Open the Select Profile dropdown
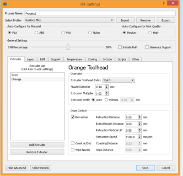The image size is (183, 176). click(70, 20)
